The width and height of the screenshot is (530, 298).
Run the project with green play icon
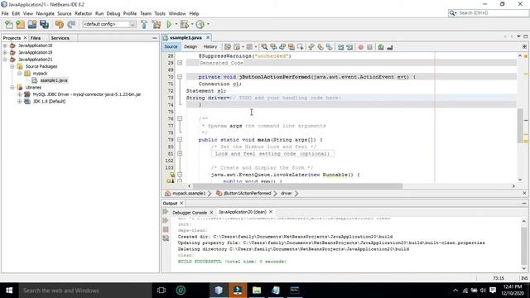tap(169, 24)
